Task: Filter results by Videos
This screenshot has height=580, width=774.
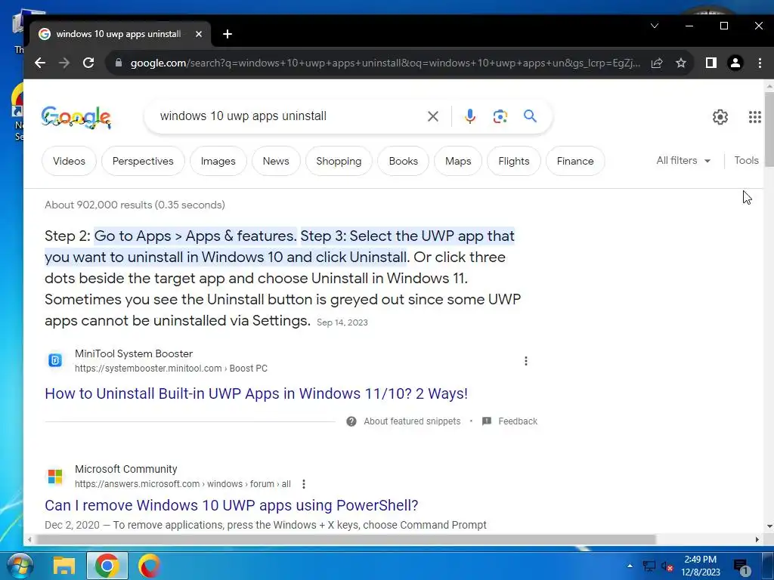Action: pos(69,162)
